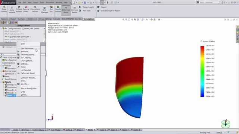Open the Results Advisor
Viewport: 239px width, 134px height.
tap(58, 9)
